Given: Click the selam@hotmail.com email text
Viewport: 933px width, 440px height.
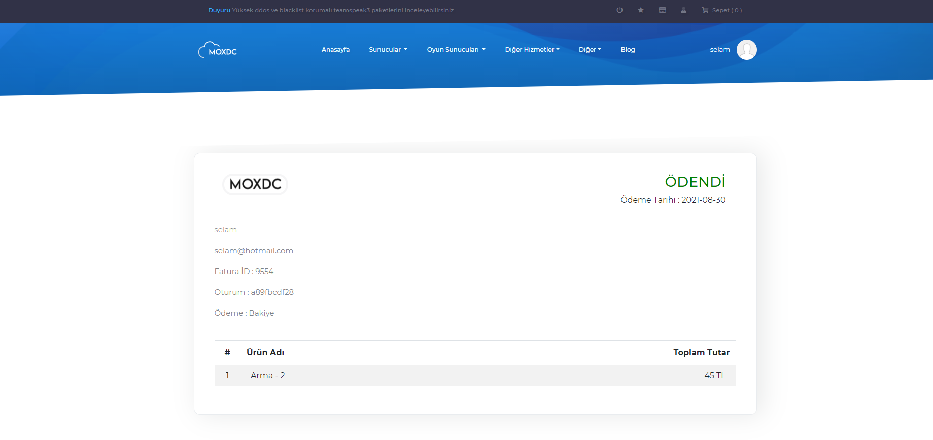Looking at the screenshot, I should [x=254, y=251].
